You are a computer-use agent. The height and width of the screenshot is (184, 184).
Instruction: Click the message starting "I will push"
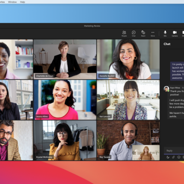[176, 103]
